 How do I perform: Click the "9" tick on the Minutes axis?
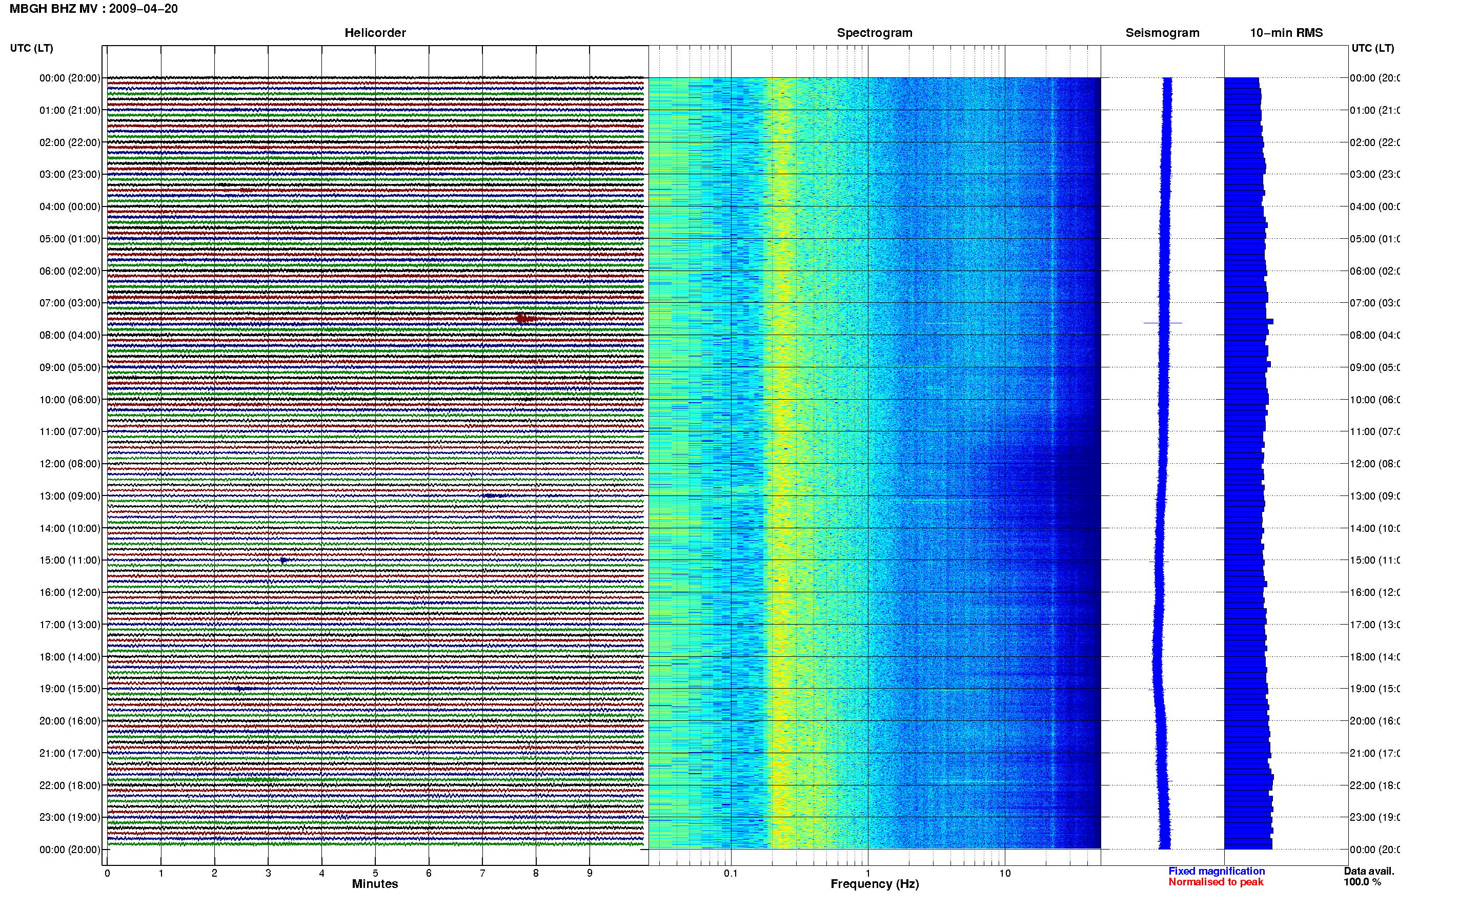tap(590, 873)
